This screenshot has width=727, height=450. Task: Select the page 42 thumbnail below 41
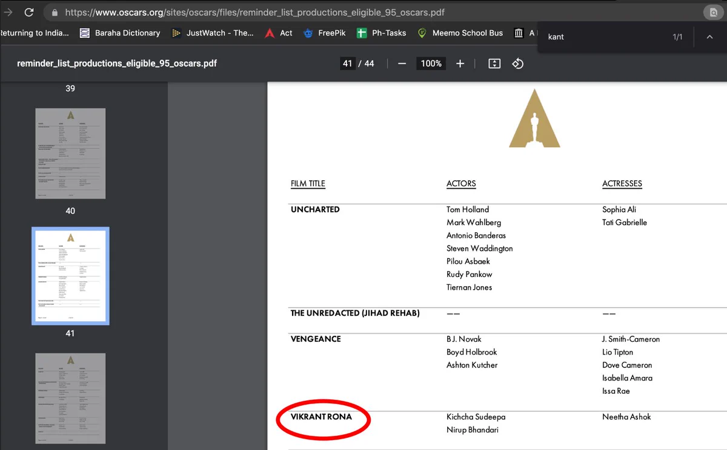click(x=70, y=398)
